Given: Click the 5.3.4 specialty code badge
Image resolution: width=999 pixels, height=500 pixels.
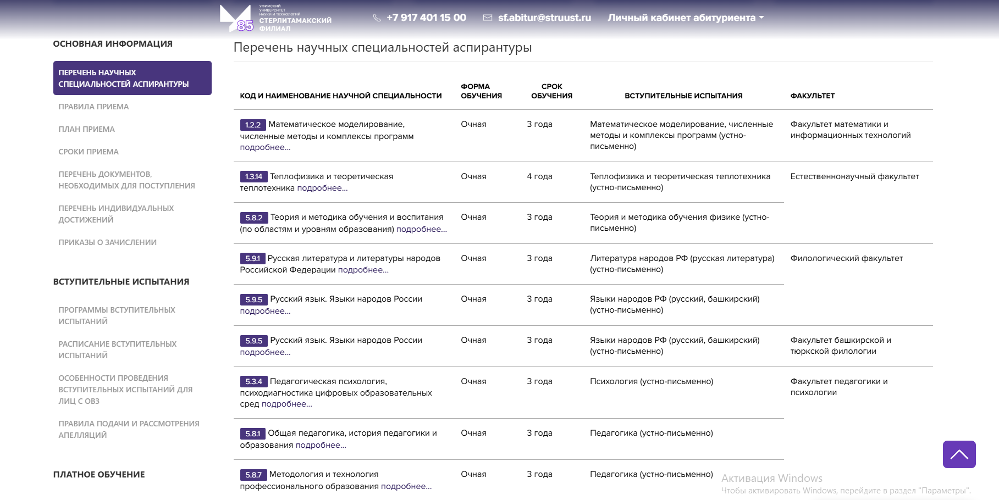Looking at the screenshot, I should tap(253, 382).
